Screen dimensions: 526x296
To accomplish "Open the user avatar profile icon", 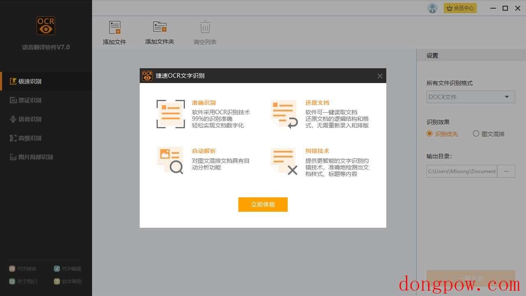I will tap(432, 8).
